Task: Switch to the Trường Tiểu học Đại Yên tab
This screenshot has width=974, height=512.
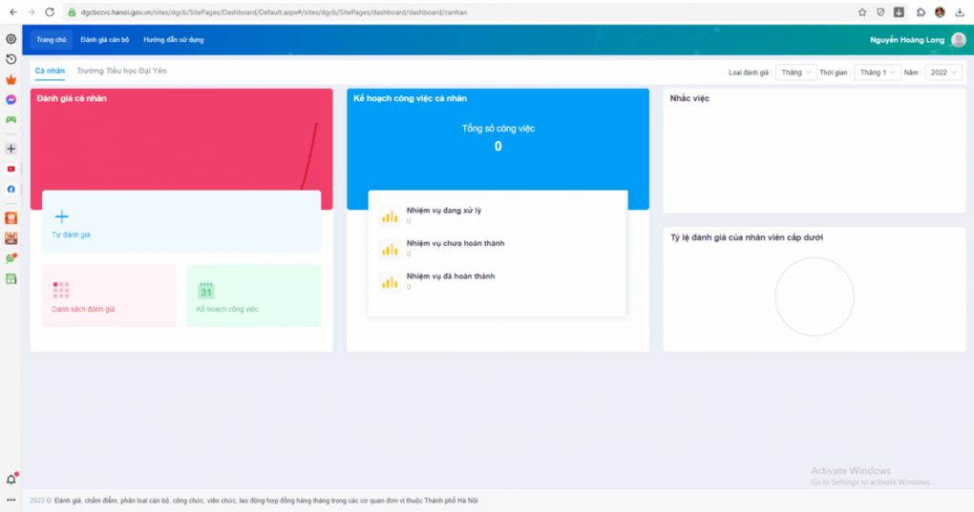Action: pos(121,72)
